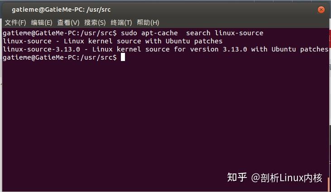Click the word search in the command line
Viewport: 331px width, 192px height.
198,33
